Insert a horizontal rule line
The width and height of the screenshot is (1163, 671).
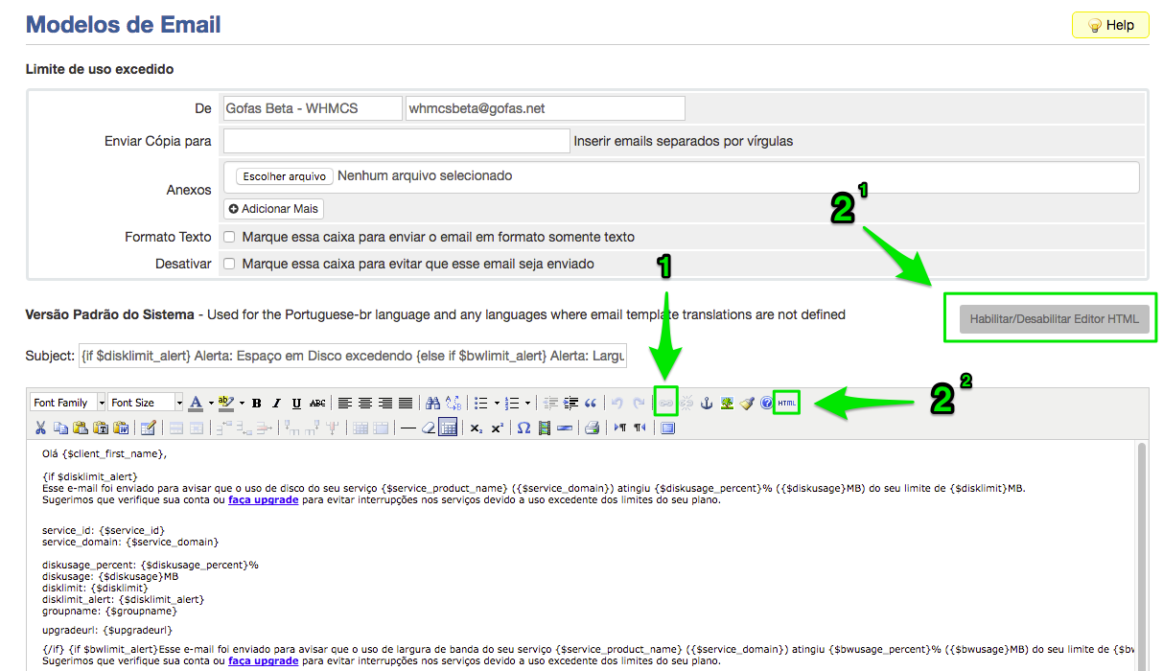click(x=408, y=428)
